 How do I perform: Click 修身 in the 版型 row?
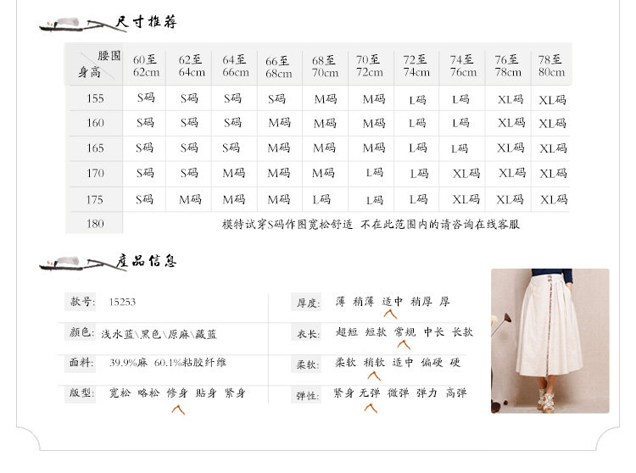177,392
